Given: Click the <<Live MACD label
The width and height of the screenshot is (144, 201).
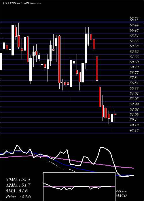Looking at the screenshot, I should tap(121, 194).
